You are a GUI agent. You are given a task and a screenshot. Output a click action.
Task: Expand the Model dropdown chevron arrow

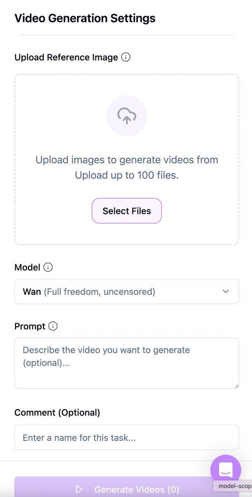click(x=226, y=292)
